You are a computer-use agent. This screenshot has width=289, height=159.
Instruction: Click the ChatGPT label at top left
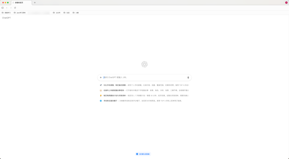pos(6,18)
